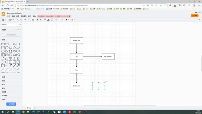The image size is (202, 114).
Task: Open the insert plus dropdown
Action: (x=67, y=20)
